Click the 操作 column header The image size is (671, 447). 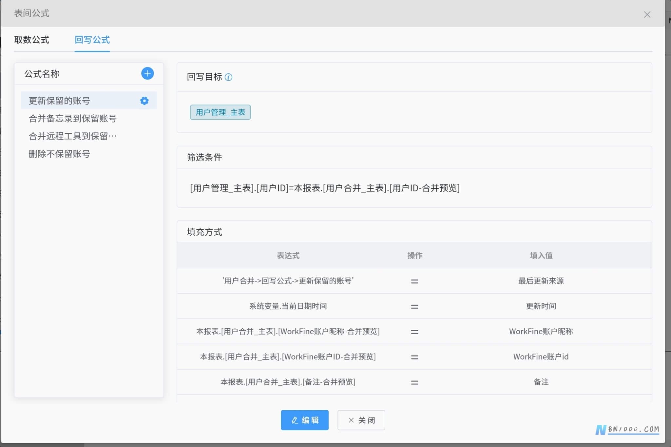[414, 255]
